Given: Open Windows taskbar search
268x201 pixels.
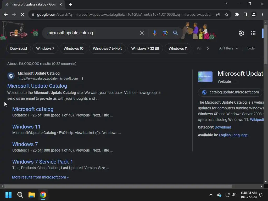Looking at the screenshot, I should tap(20, 195).
